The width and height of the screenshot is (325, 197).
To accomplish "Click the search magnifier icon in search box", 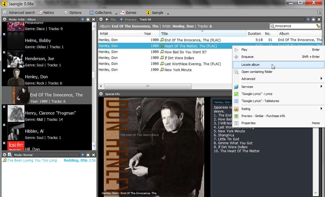I will tap(272, 26).
